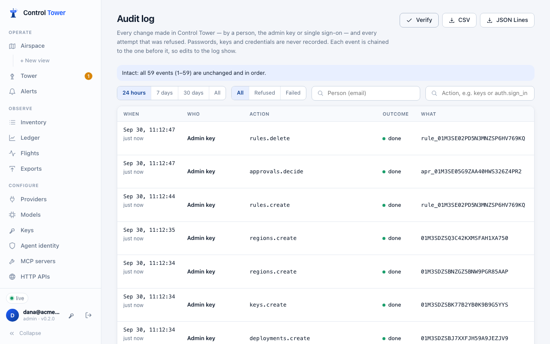The image size is (550, 344).
Task: Focus the Person (email) filter field
Action: (366, 93)
